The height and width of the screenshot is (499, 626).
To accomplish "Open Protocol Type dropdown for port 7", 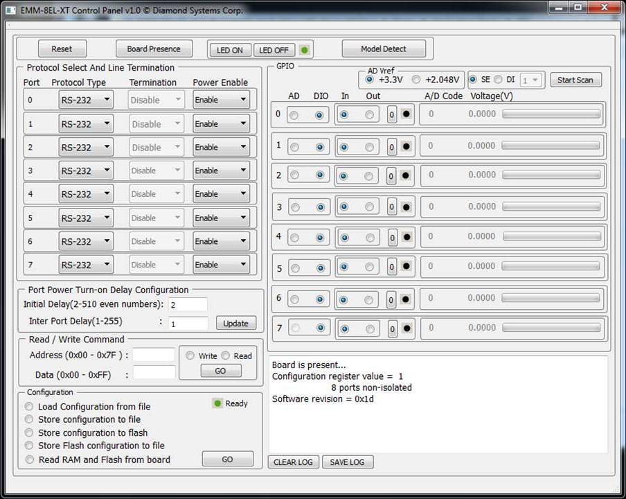I will tap(86, 265).
